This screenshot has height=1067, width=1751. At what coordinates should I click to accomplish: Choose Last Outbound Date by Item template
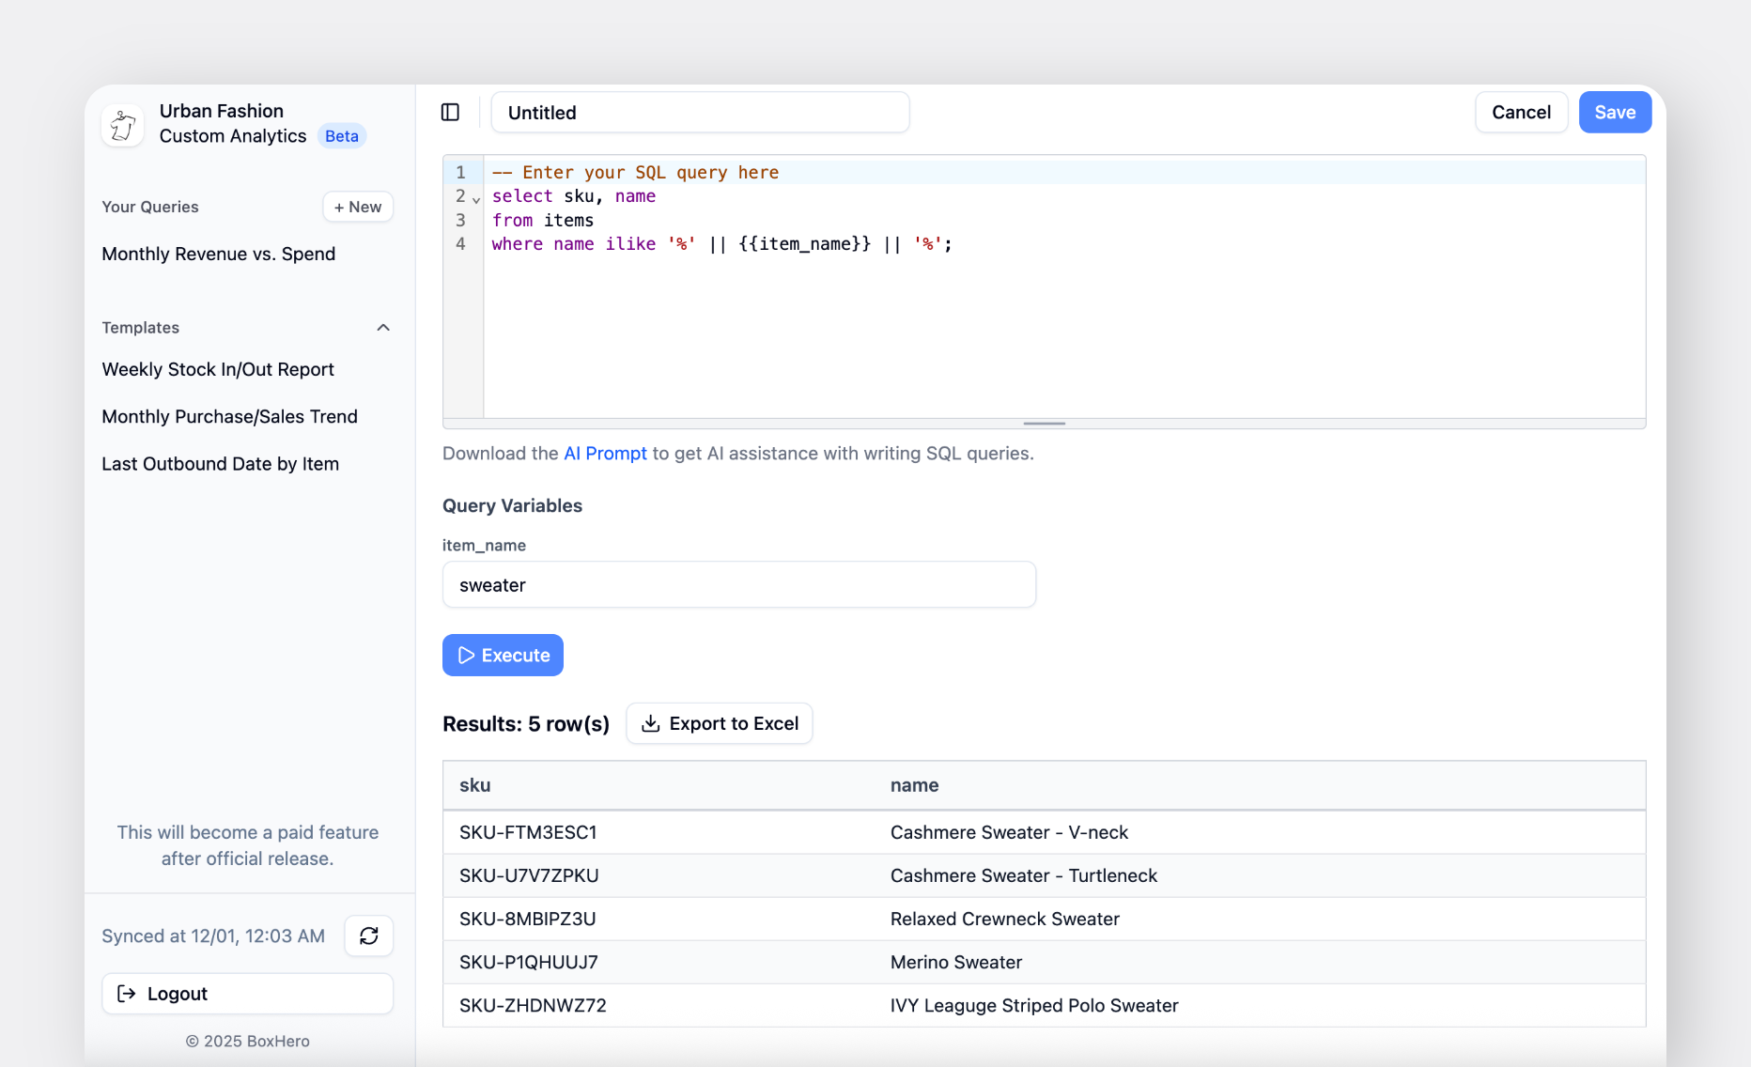pyautogui.click(x=220, y=464)
